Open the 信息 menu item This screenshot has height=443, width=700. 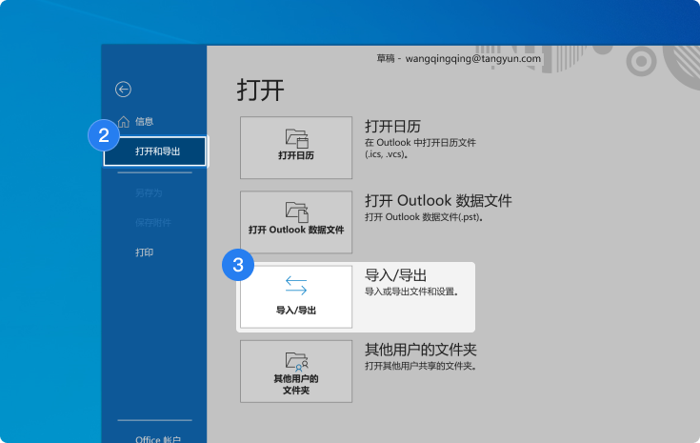coord(144,122)
